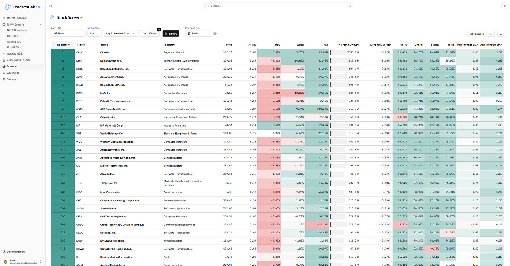Sort by RS Rank column header

click(63, 45)
